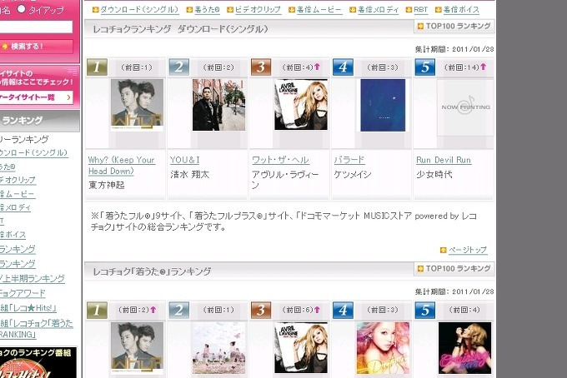Open the Avril Lavigne cover in download ranking

coord(301,105)
